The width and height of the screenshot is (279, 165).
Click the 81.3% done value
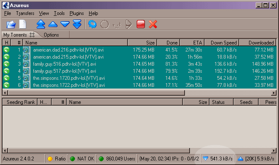(171, 64)
